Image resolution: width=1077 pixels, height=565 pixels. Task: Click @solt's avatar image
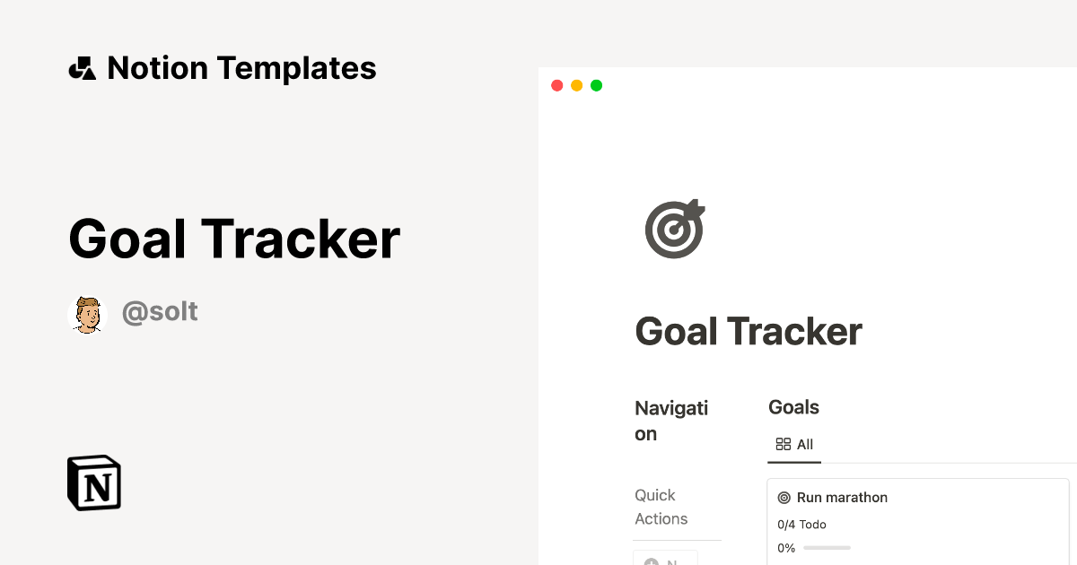(x=87, y=314)
